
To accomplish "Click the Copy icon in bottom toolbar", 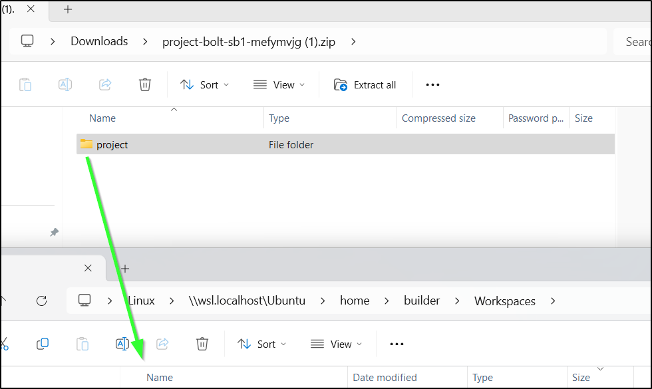I will [43, 344].
